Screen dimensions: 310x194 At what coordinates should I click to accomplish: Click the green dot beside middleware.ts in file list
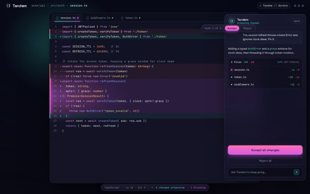[231, 85]
